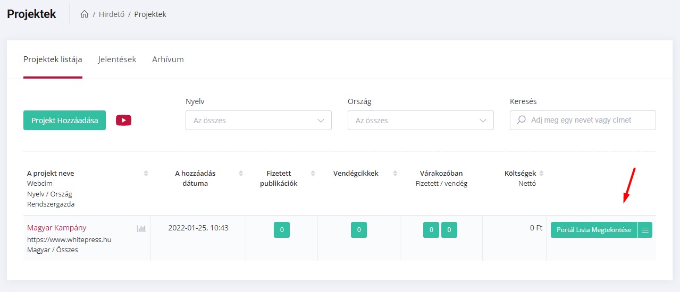The image size is (680, 292).
Task: Click the home icon in breadcrumb
Action: point(84,14)
